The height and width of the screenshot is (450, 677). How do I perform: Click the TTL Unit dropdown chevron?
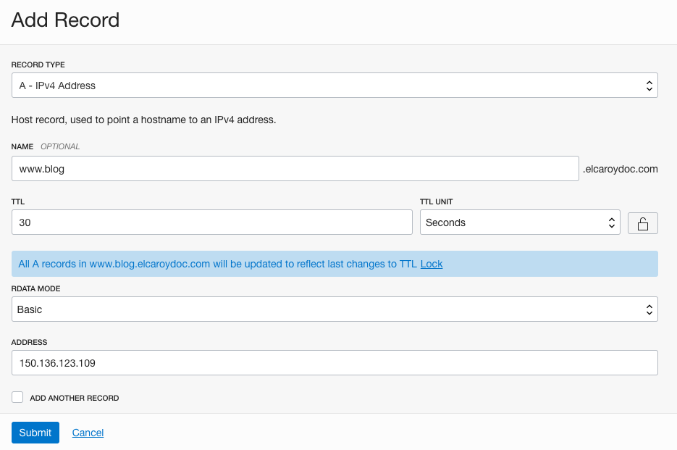tap(612, 222)
